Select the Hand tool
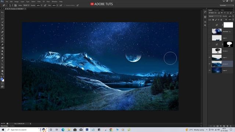Image resolution: width=235 pixels, height=132 pixels. point(2,71)
